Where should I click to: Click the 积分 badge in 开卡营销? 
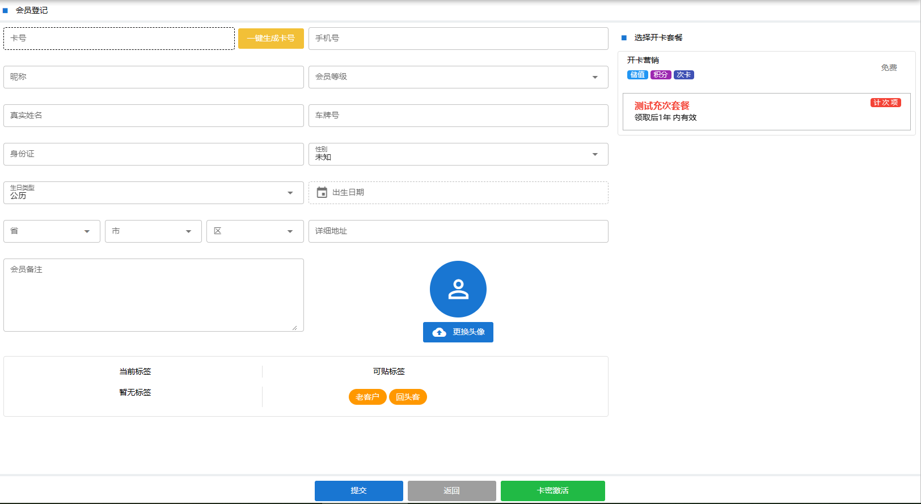point(661,75)
